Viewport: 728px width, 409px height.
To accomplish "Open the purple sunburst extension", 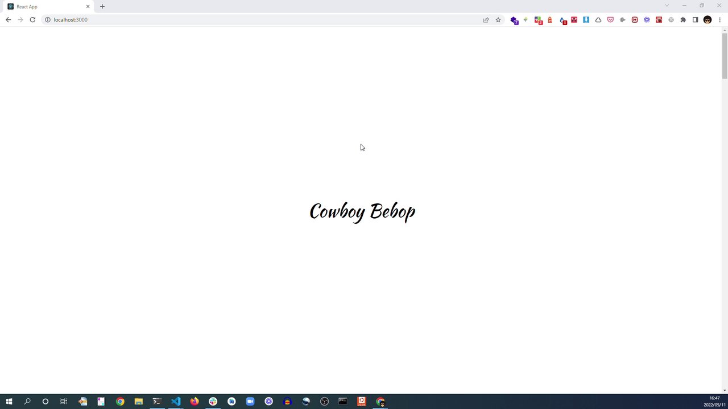I will pos(647,20).
